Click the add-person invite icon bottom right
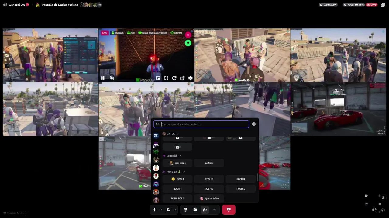This screenshot has width=389, height=218. coord(366,196)
